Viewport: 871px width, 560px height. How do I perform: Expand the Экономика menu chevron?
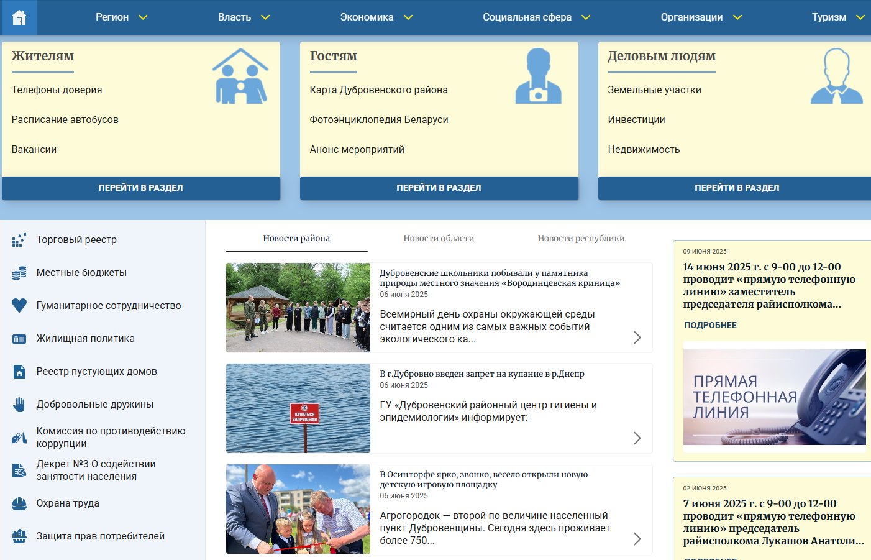point(408,17)
